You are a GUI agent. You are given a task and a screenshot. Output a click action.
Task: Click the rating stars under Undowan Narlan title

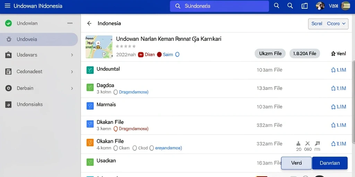tap(125, 46)
